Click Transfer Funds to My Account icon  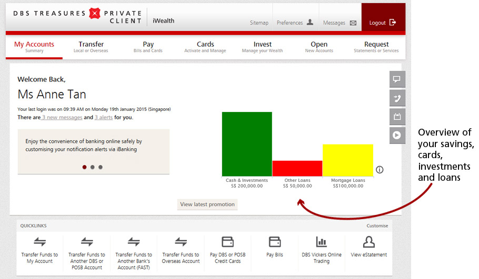point(39,242)
